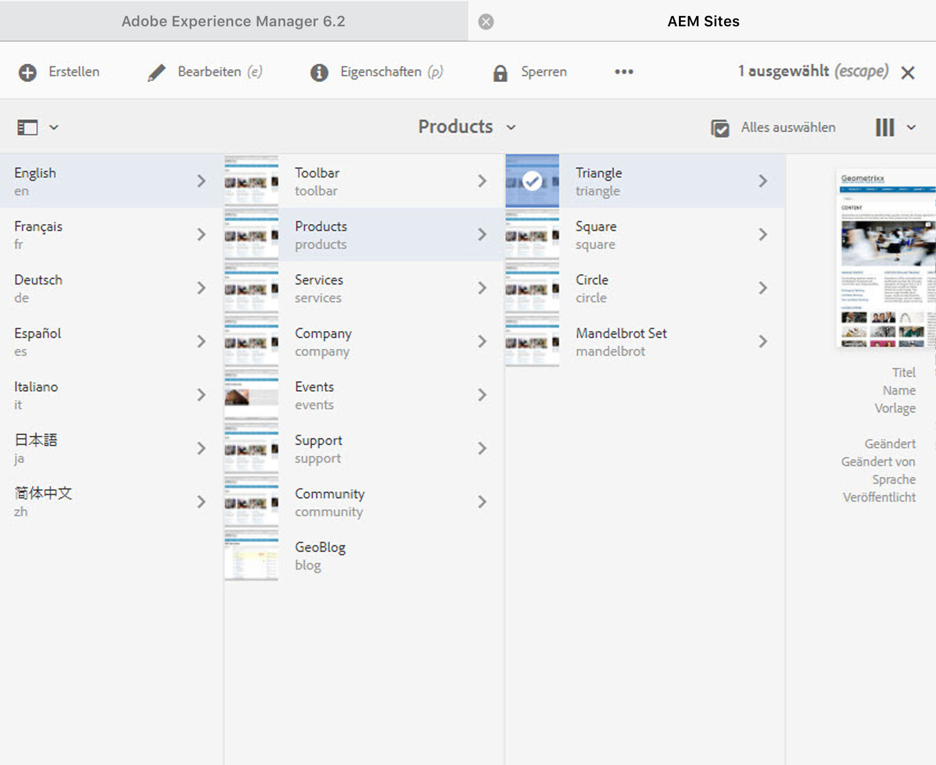Viewport: 936px width, 765px height.
Task: Open the Deutsch language item
Action: coord(38,288)
